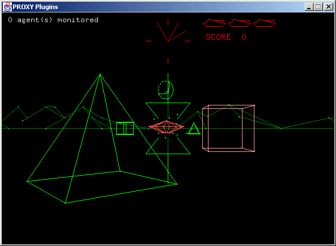Click the upper gunsight bracket
Screen dimensions: 336x246
(x=168, y=111)
